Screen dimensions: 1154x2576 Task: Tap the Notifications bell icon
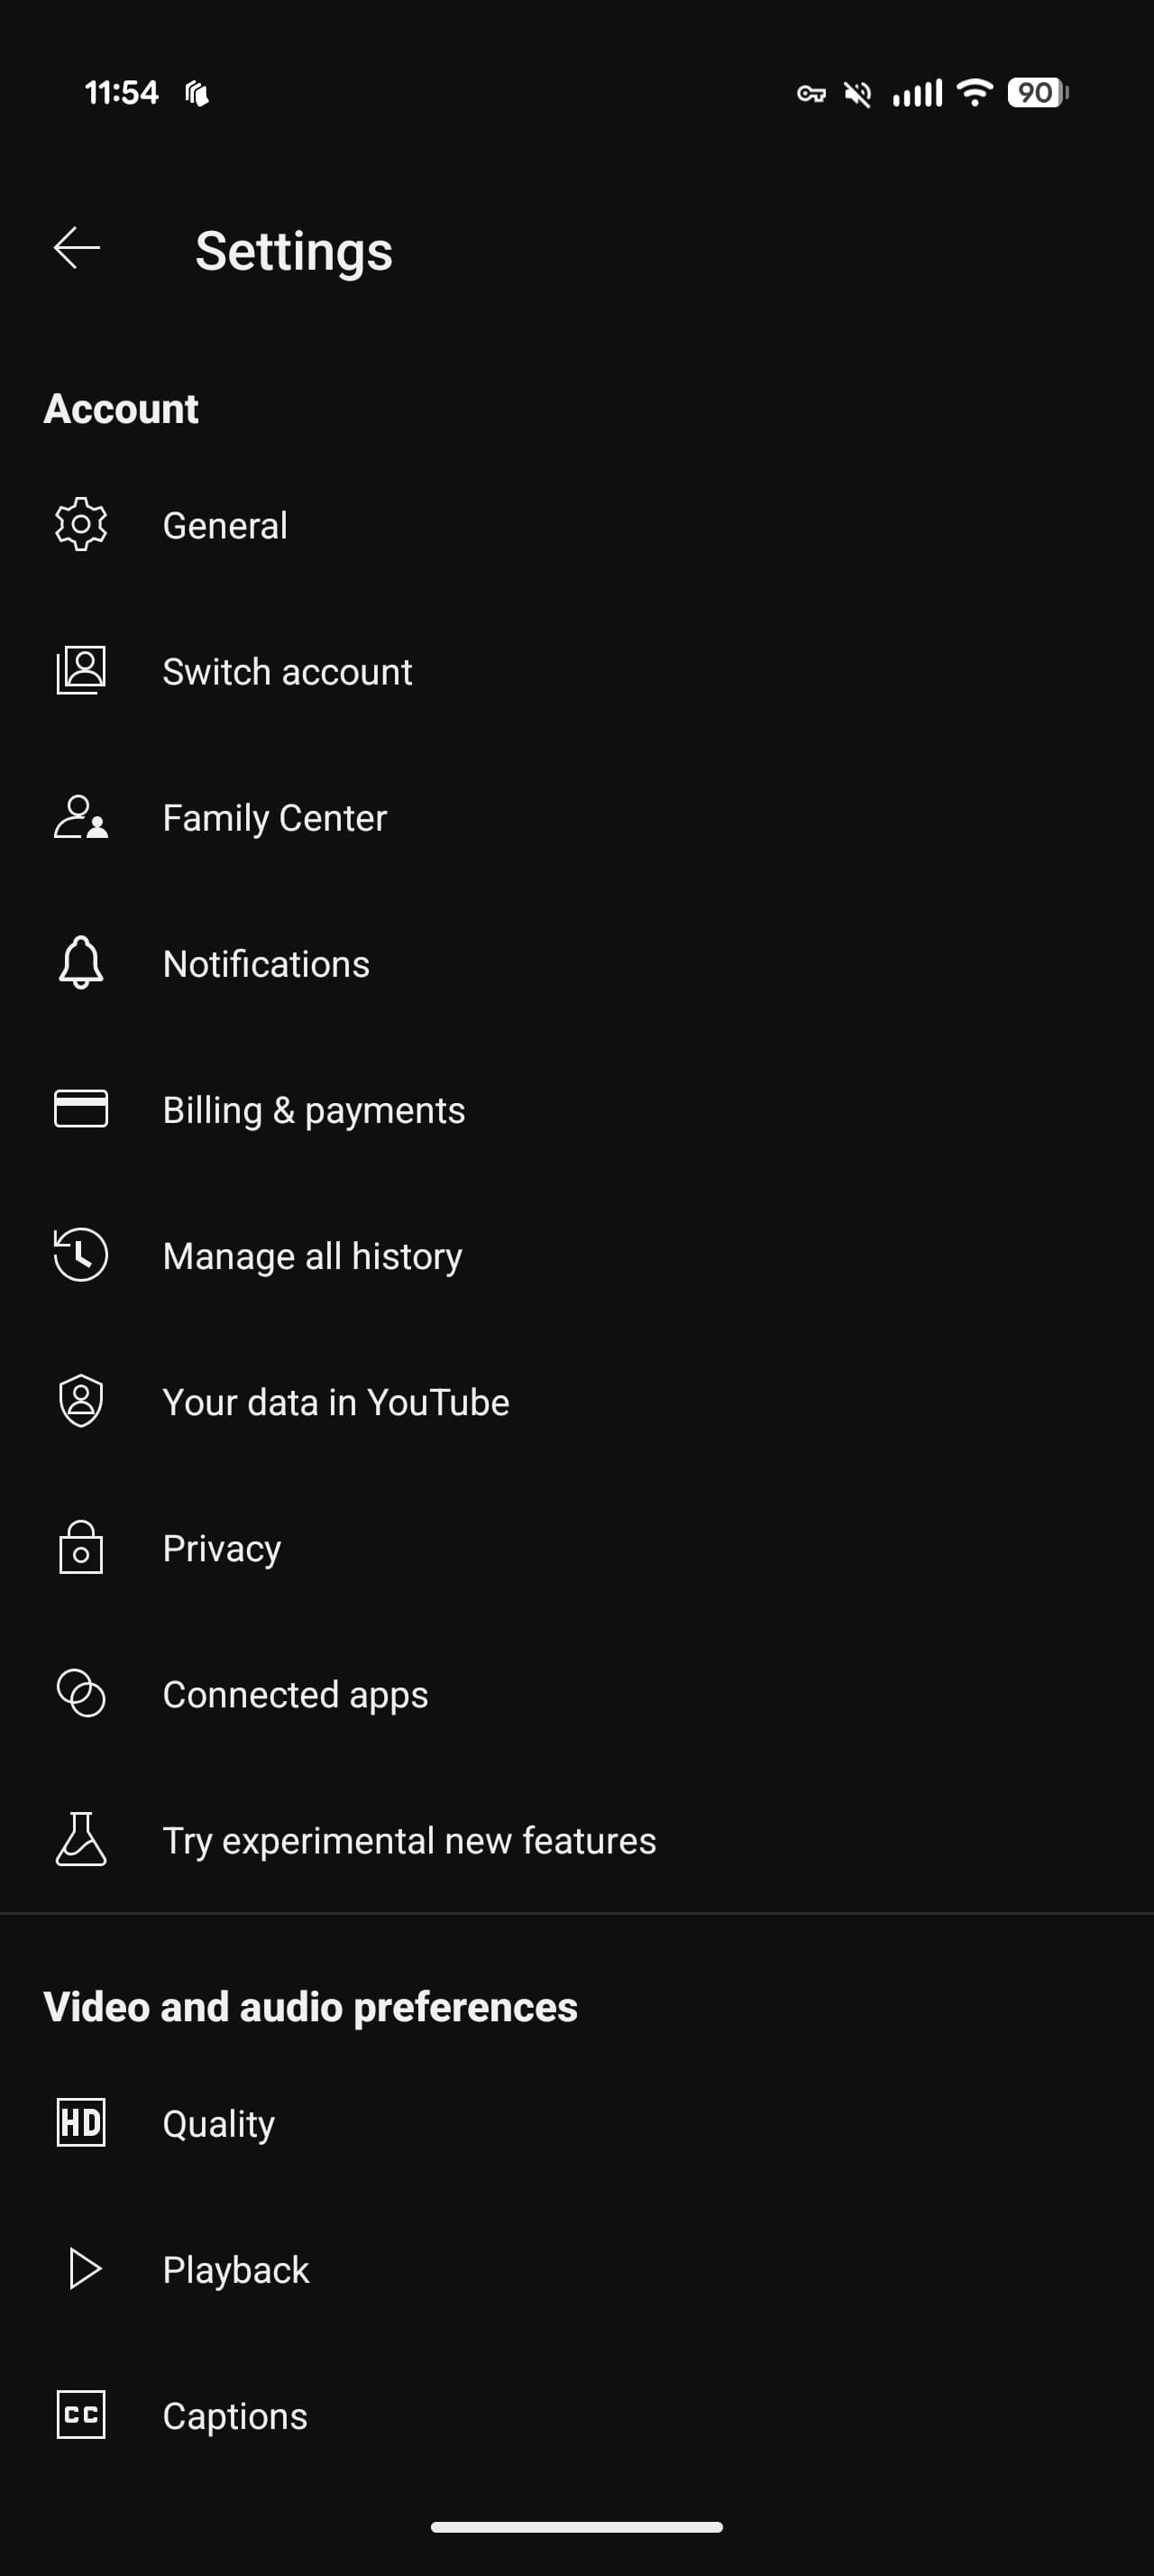pyautogui.click(x=81, y=963)
